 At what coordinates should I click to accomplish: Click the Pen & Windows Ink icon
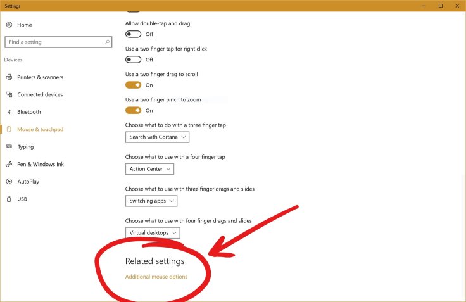click(x=9, y=164)
